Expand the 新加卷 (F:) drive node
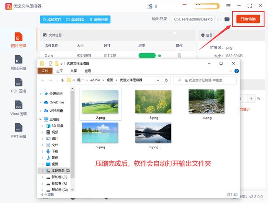The height and width of the screenshot is (203, 268). pos(43,184)
